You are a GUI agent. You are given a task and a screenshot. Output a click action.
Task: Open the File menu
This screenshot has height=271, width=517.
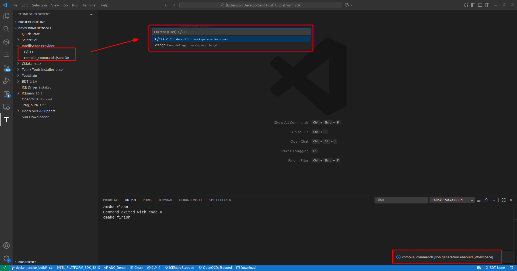[14, 5]
